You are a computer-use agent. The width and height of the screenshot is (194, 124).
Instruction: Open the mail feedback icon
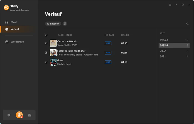[30, 115]
